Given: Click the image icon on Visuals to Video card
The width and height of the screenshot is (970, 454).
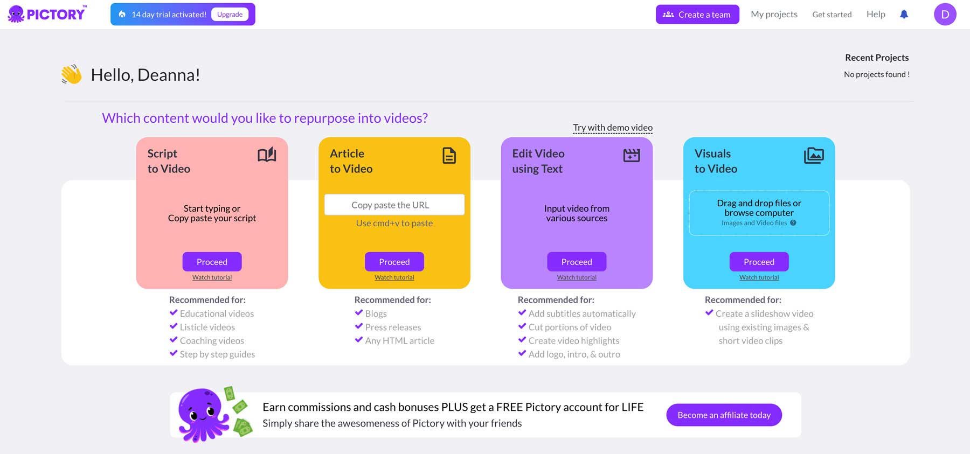Looking at the screenshot, I should coord(814,155).
